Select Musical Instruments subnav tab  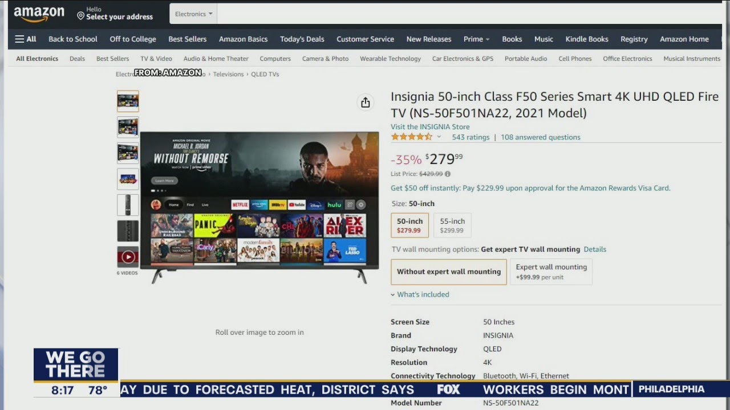692,59
